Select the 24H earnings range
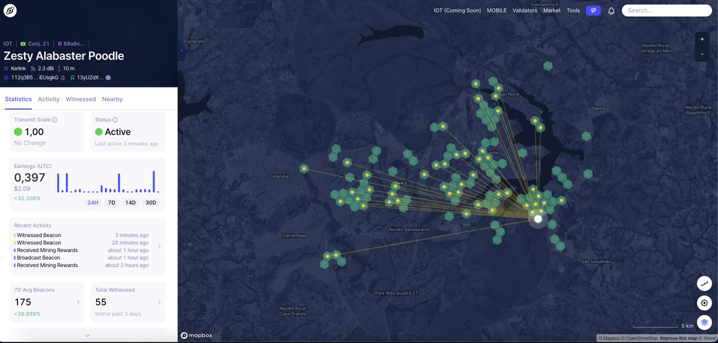The width and height of the screenshot is (718, 343). pyautogui.click(x=93, y=203)
